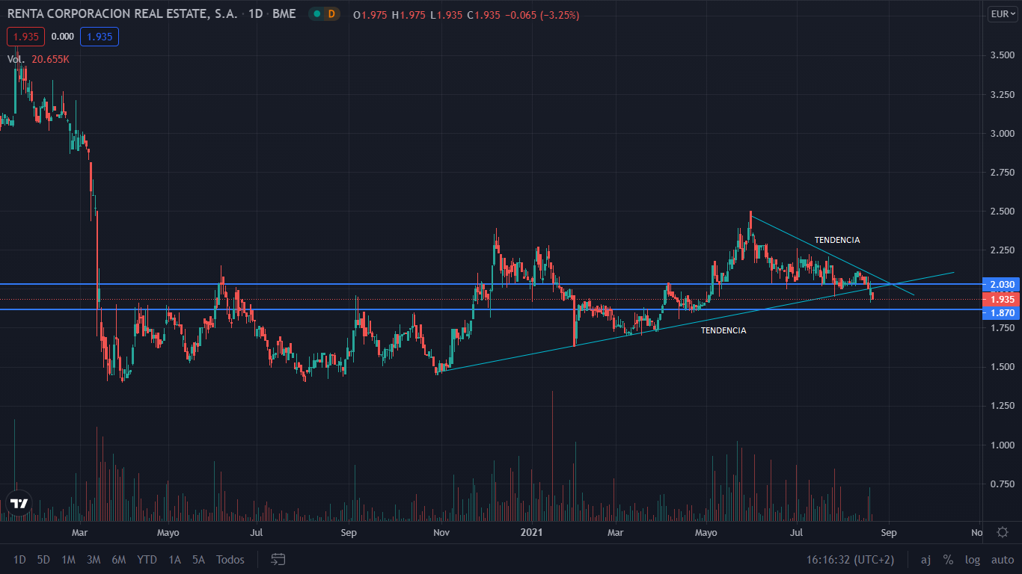Open chart settings gear icon

tap(1003, 532)
